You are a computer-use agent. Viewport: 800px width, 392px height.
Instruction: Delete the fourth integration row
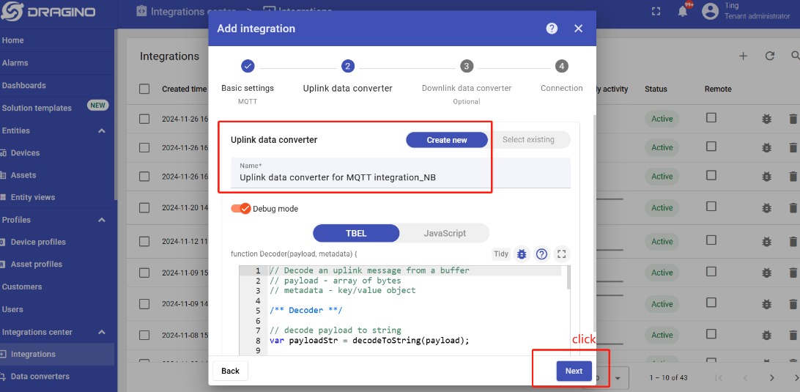coord(793,208)
